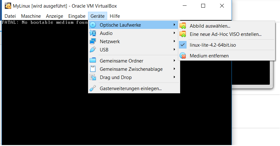Click the USB plug icon
Viewport: 280px width, 146px height.
coord(93,50)
